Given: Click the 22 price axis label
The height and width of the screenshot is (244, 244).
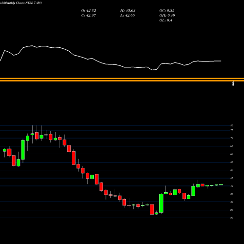Looking at the screenshot, I should coord(232,218).
